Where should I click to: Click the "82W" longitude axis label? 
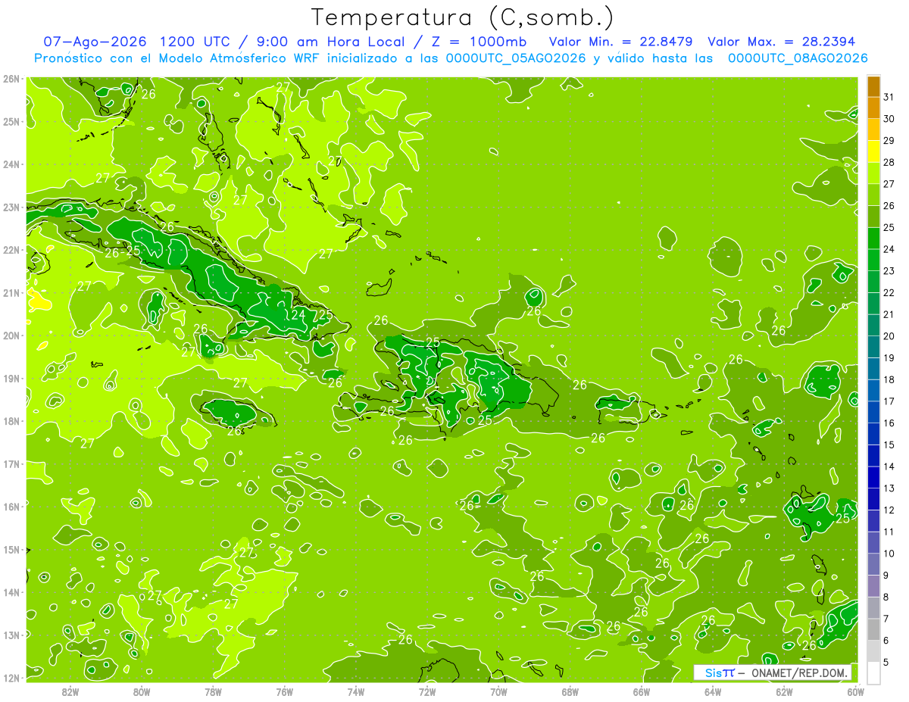[70, 691]
